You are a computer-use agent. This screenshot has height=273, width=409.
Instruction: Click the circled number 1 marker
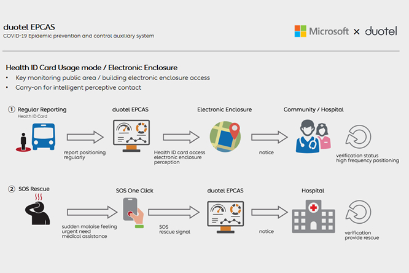tap(11, 109)
